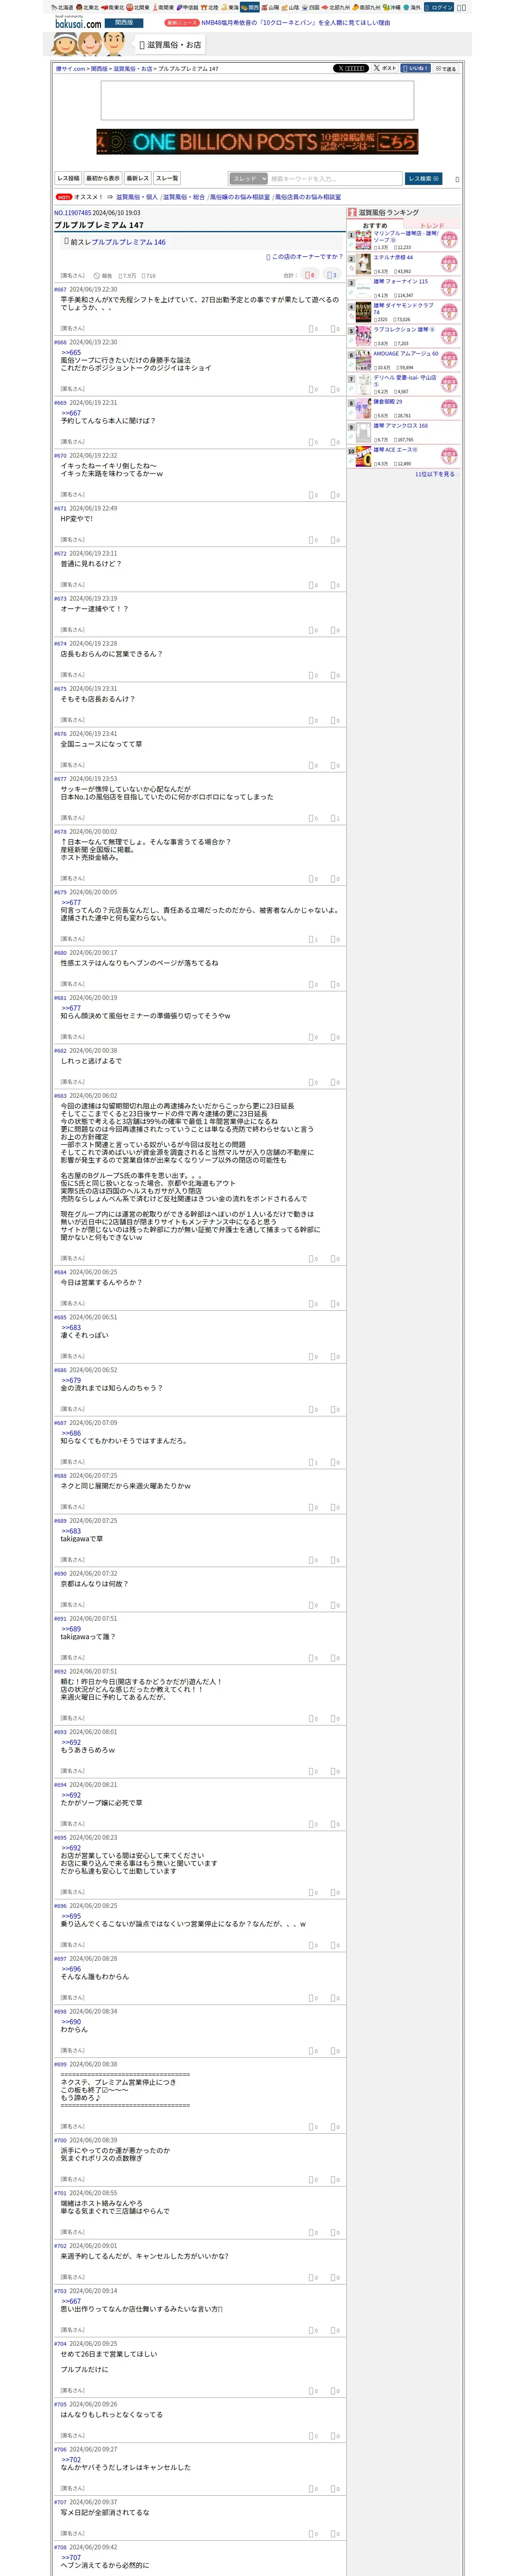Open ranking entry 雄琴 フォーナイン 115
The image size is (515, 2576).
(400, 281)
